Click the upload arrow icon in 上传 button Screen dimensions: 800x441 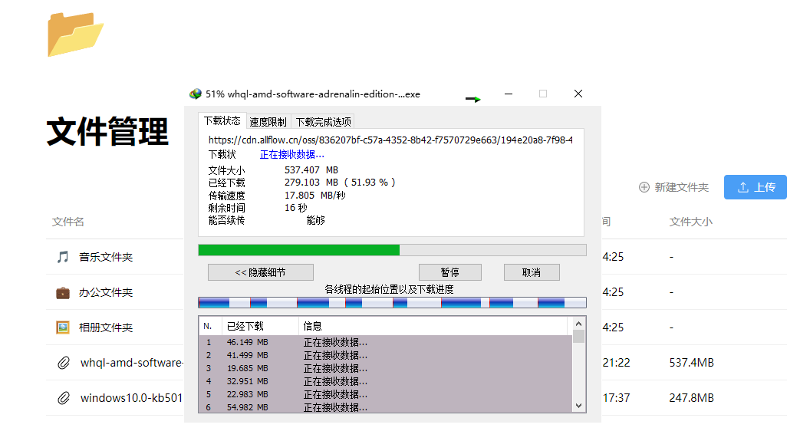click(743, 187)
